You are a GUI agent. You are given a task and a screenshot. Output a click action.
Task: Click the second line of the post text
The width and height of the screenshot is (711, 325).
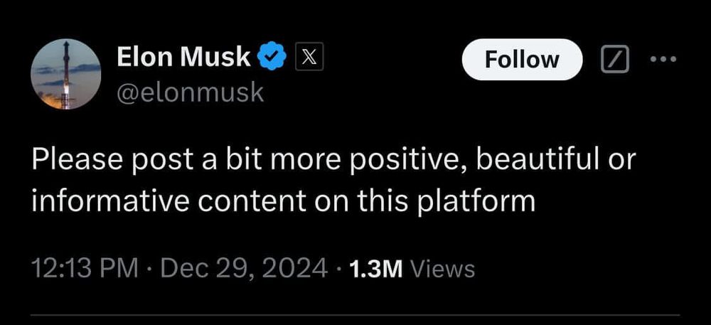point(282,201)
